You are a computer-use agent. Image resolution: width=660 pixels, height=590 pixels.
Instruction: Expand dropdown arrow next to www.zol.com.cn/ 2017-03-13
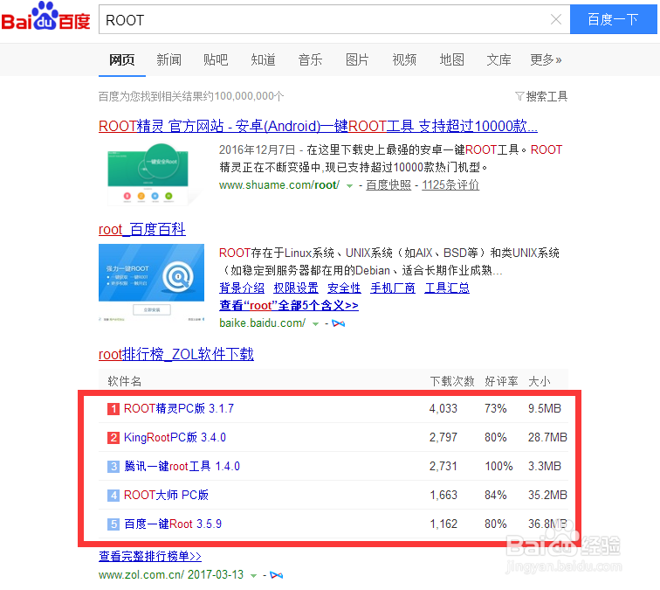point(253,576)
